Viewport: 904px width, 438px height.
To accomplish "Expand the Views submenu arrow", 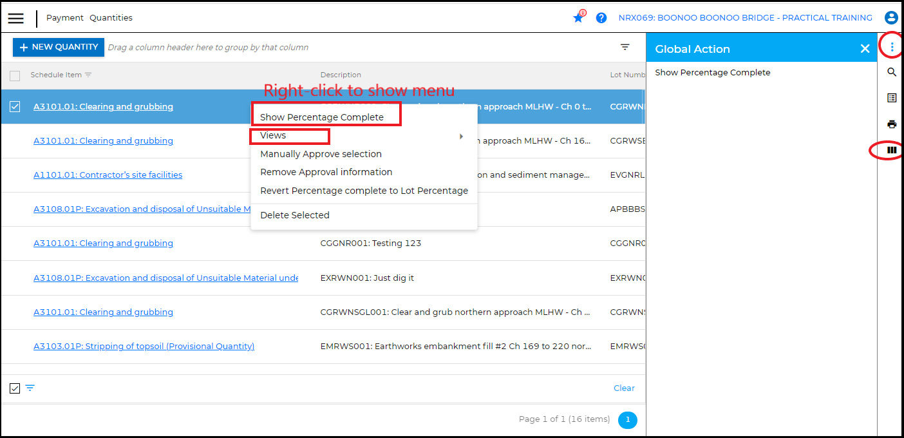I will click(x=461, y=136).
